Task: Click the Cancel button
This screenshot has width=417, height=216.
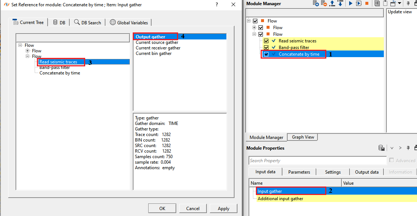Action: click(193, 209)
